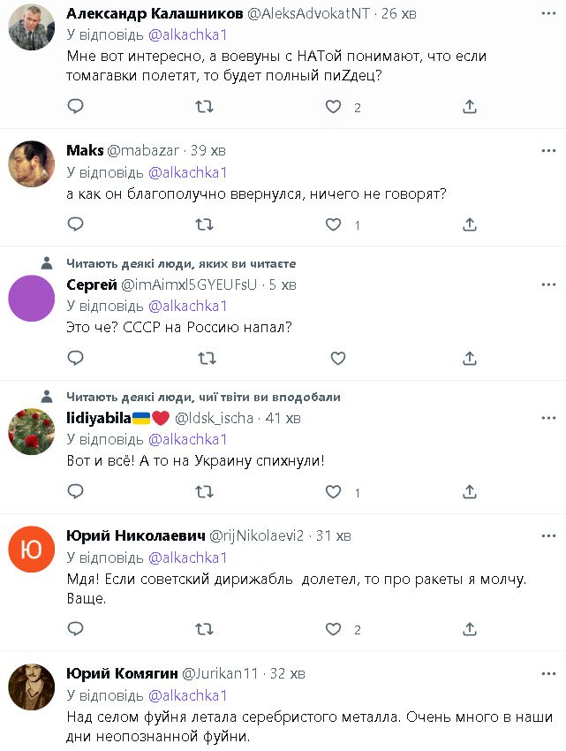Image resolution: width=566 pixels, height=751 pixels.
Task: Reply to Александр Калашников's tweet
Action: click(76, 107)
